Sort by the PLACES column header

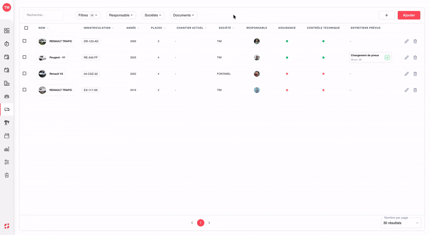[x=158, y=28]
